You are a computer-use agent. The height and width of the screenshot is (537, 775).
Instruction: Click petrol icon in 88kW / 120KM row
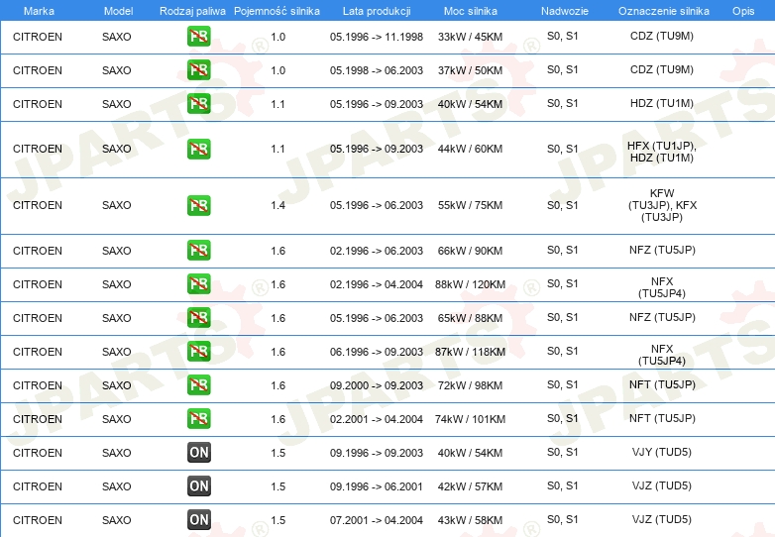[198, 284]
